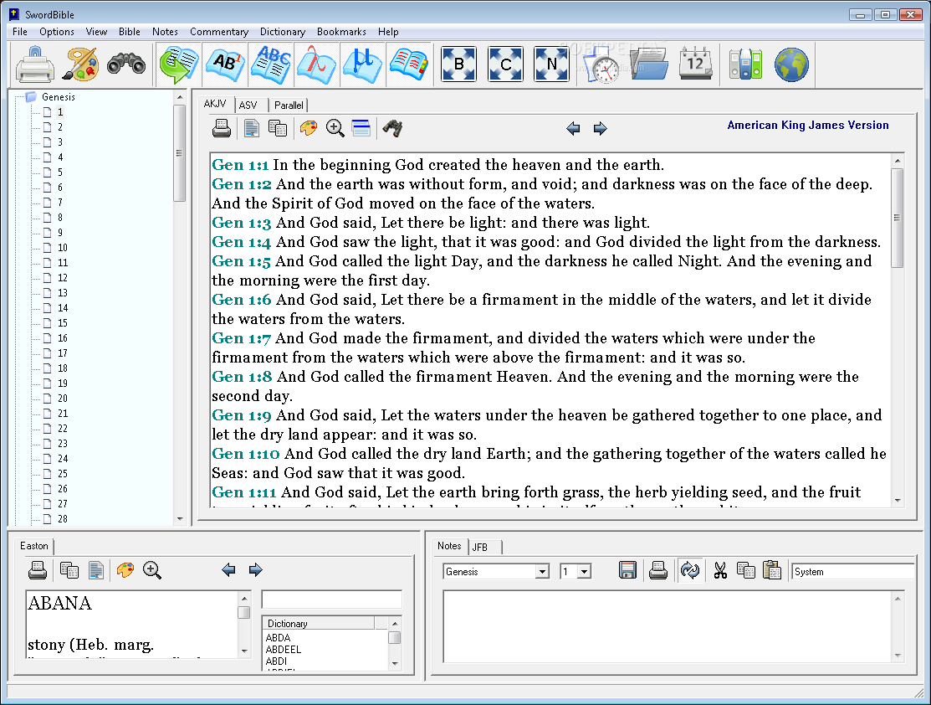Open the File menu
Image resolution: width=931 pixels, height=705 pixels.
tap(19, 32)
